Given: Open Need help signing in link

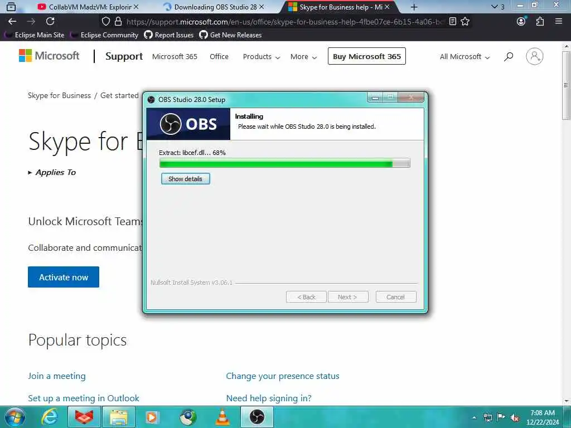Looking at the screenshot, I should pyautogui.click(x=269, y=398).
